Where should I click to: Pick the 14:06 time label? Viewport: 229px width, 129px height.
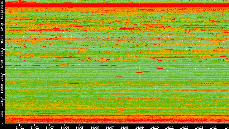(x=94, y=127)
